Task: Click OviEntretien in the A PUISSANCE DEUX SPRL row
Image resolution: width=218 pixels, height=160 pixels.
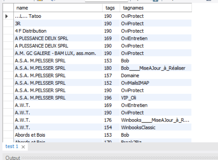Action: (156, 38)
